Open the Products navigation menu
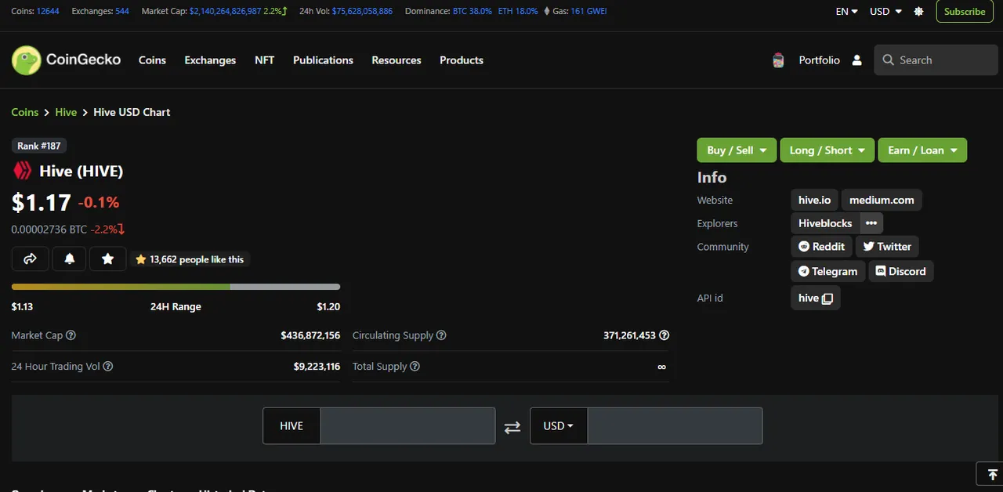Viewport: 1003px width, 492px height. [x=462, y=60]
